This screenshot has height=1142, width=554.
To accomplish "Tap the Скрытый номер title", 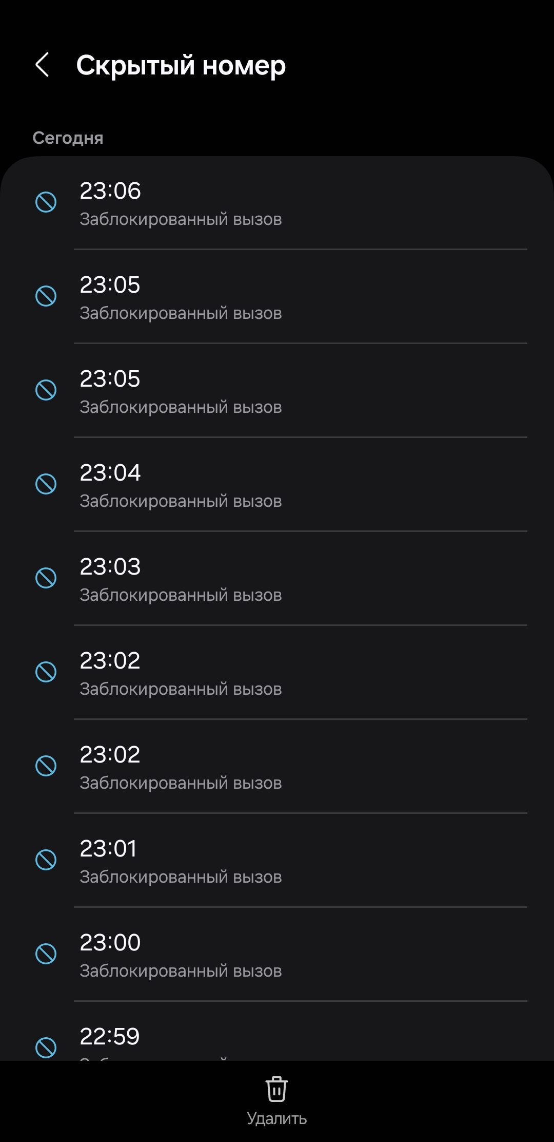I will click(x=181, y=66).
